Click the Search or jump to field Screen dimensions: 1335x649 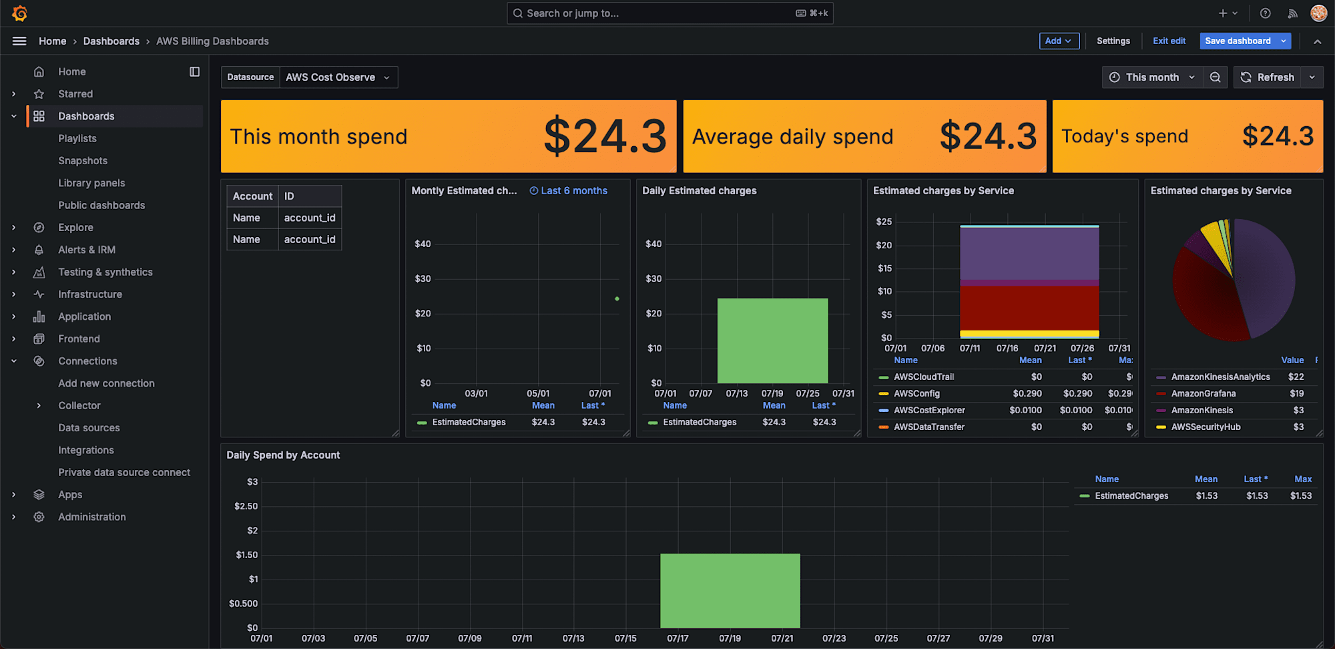coord(670,13)
